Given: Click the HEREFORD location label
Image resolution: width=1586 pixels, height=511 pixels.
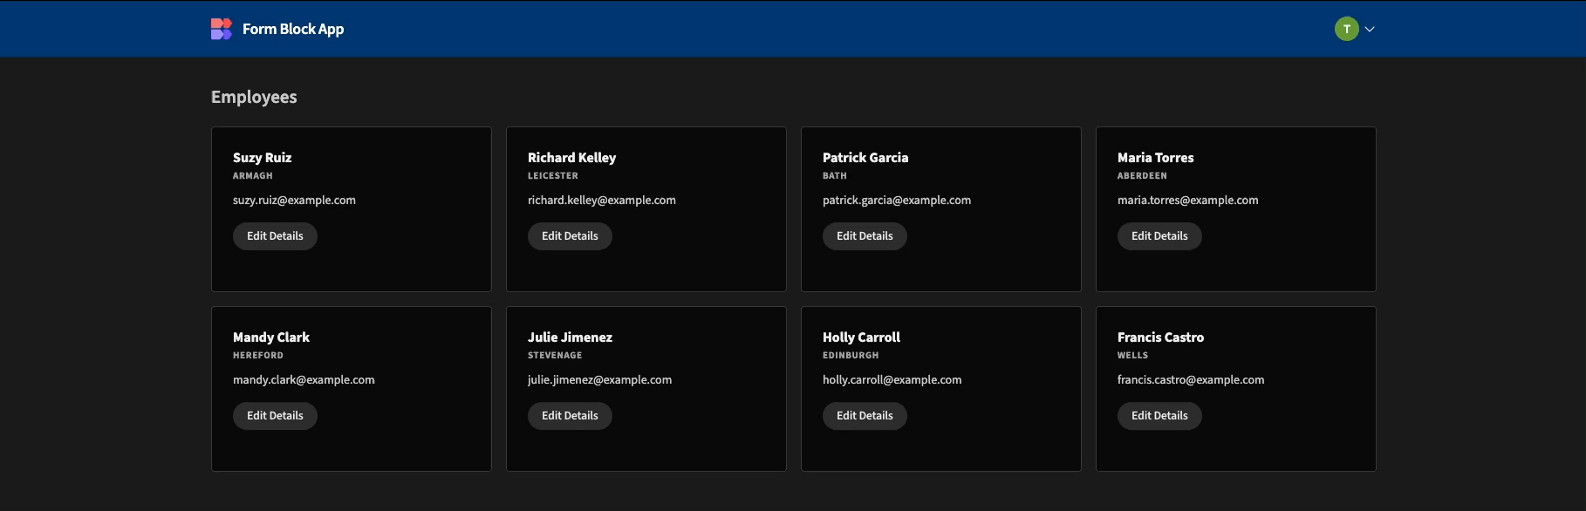Looking at the screenshot, I should click(258, 356).
